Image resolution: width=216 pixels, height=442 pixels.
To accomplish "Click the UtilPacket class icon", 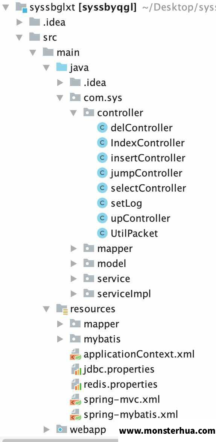I will (102, 233).
